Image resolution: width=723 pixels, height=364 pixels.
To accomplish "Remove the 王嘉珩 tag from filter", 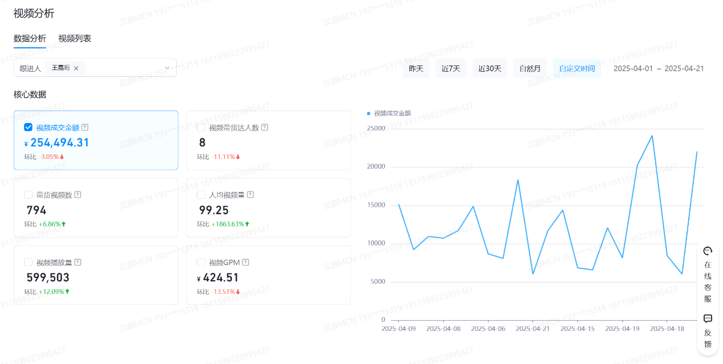I will (x=76, y=68).
